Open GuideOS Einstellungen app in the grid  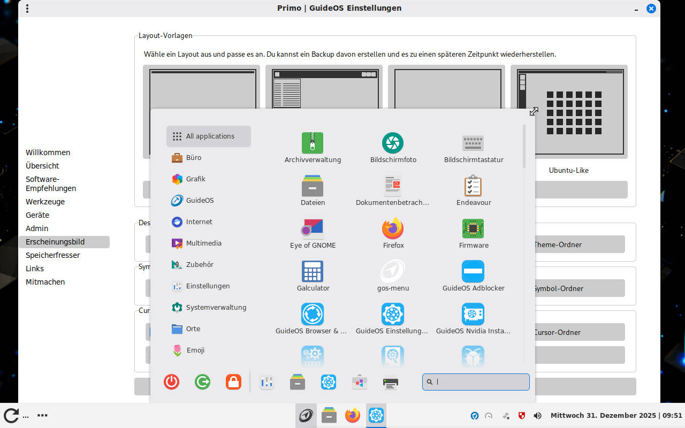pyautogui.click(x=393, y=319)
